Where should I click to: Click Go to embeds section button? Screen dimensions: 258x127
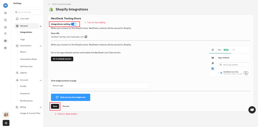(x=62, y=59)
